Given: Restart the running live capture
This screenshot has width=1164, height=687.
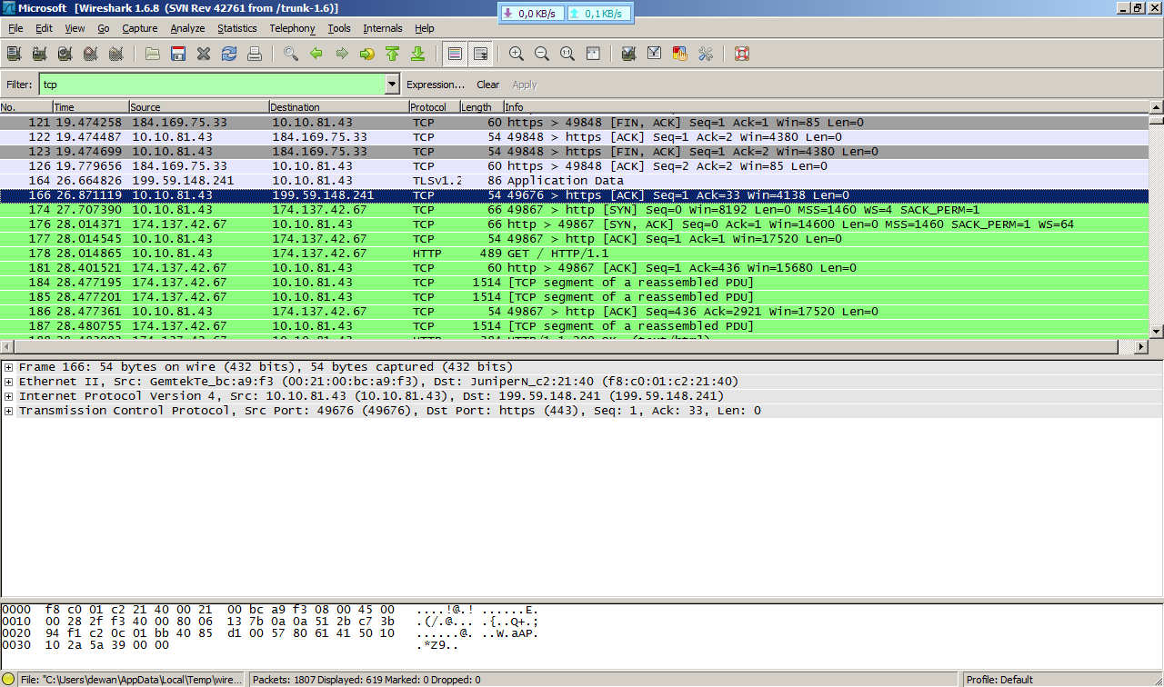Looking at the screenshot, I should pos(115,54).
